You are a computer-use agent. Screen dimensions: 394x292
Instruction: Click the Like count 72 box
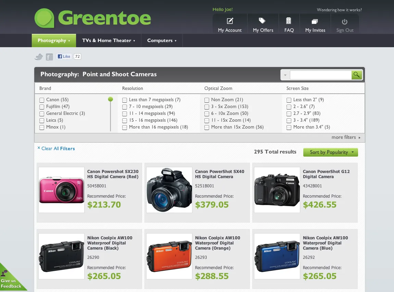pos(77,56)
